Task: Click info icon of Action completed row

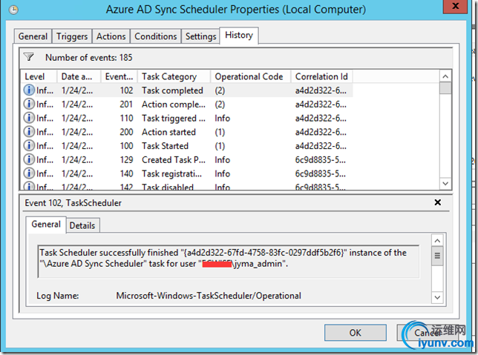Action: coord(29,104)
